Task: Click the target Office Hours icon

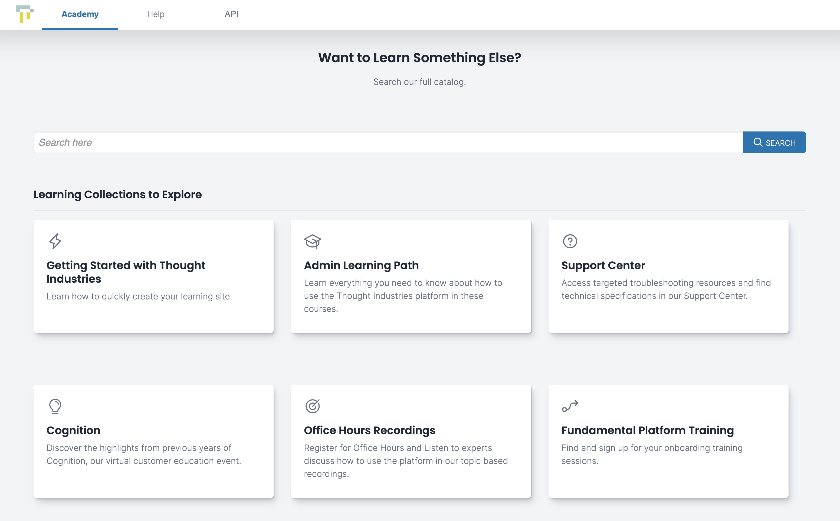Action: click(x=313, y=406)
